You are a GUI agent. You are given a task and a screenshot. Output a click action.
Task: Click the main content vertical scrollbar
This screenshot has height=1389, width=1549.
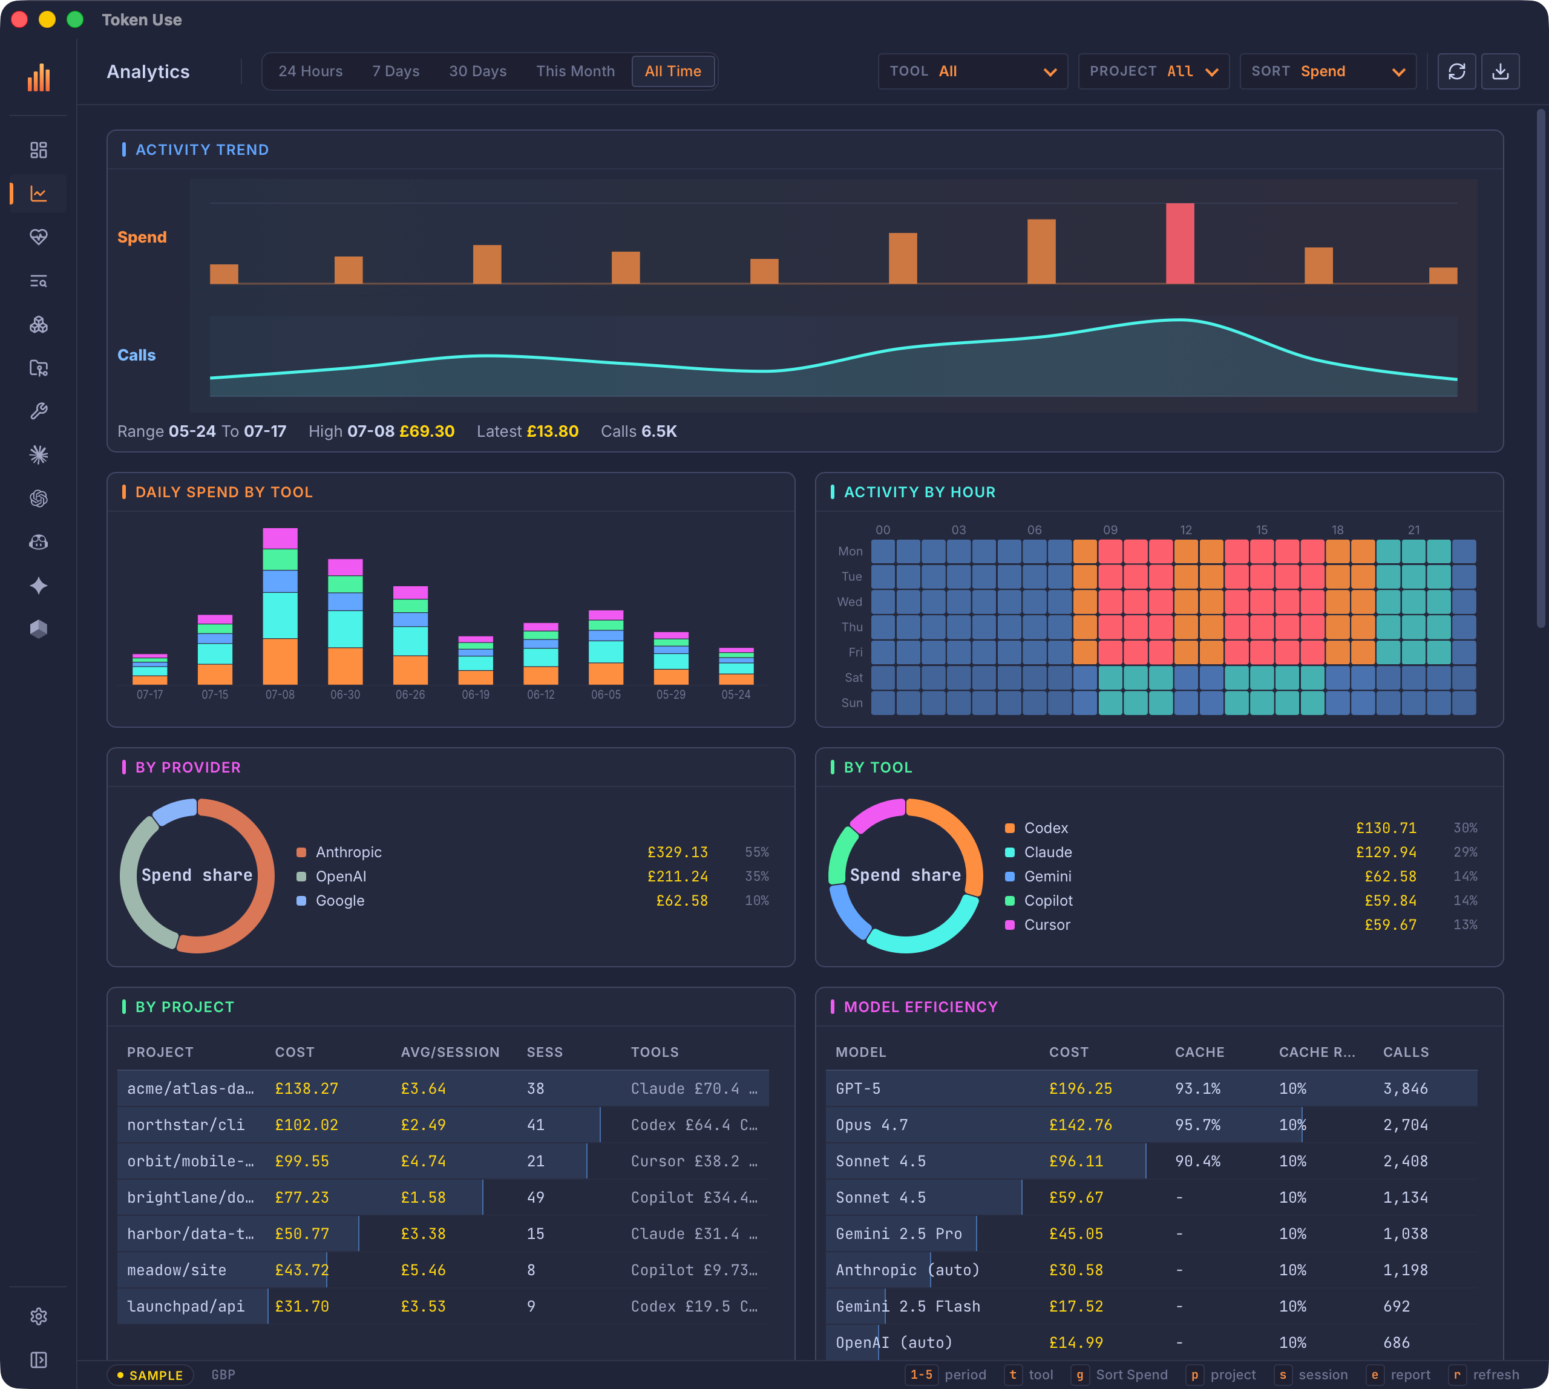[x=1541, y=368]
